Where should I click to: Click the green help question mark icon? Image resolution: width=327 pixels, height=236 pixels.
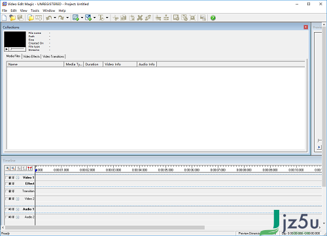pyautogui.click(x=213, y=18)
